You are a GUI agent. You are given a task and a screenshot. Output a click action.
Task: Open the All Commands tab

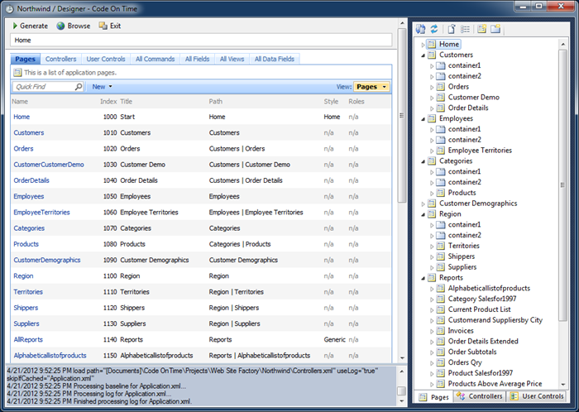pos(156,59)
